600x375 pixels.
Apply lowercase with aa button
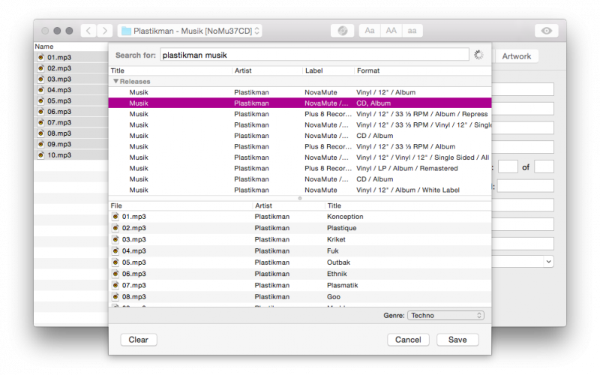(412, 31)
